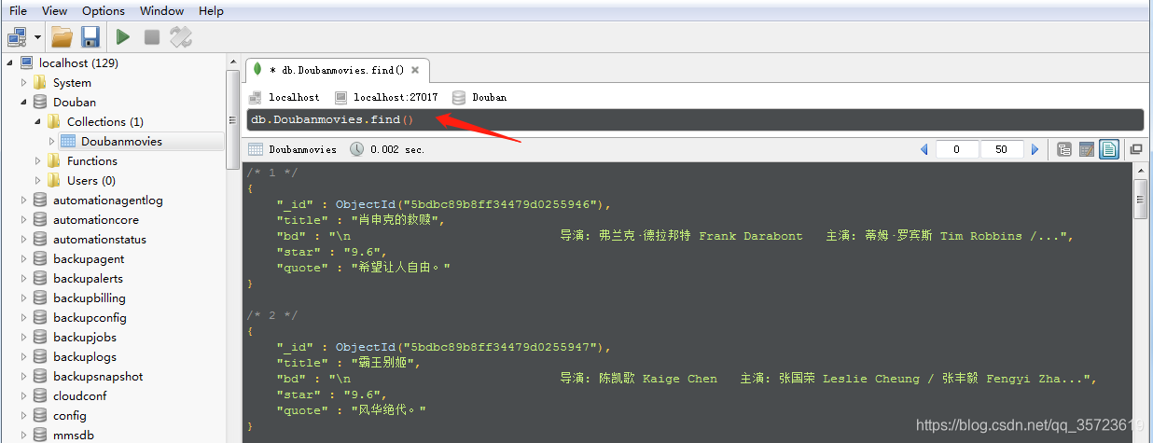Click the Connect computers toolbar icon
Viewport: 1153px width, 443px height.
(17, 37)
